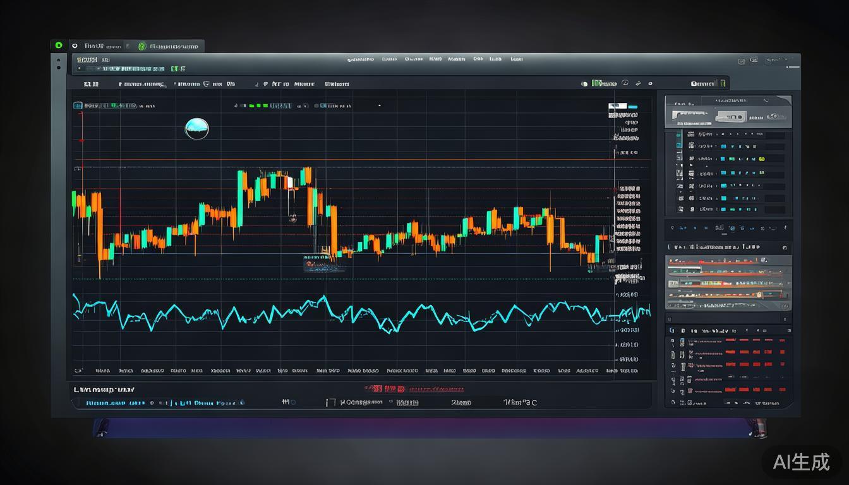This screenshot has height=485, width=849.
Task: Click the shield icon in the main toolbar row
Action: tap(207, 83)
